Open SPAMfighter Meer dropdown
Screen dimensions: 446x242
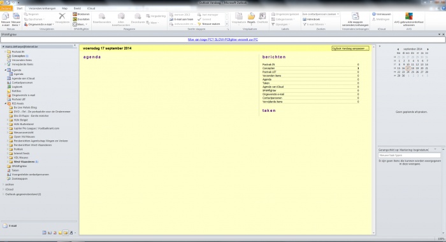80,24
